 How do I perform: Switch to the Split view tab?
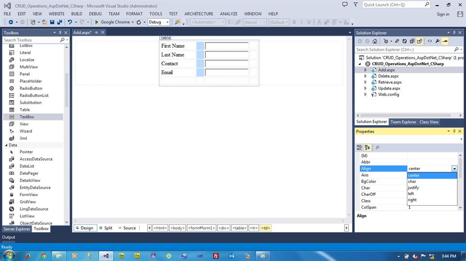(106, 228)
